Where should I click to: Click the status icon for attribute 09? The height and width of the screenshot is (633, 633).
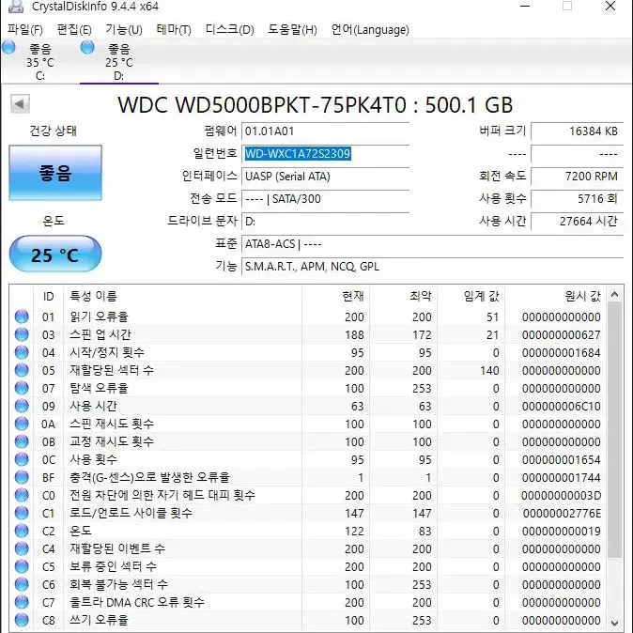(x=22, y=406)
